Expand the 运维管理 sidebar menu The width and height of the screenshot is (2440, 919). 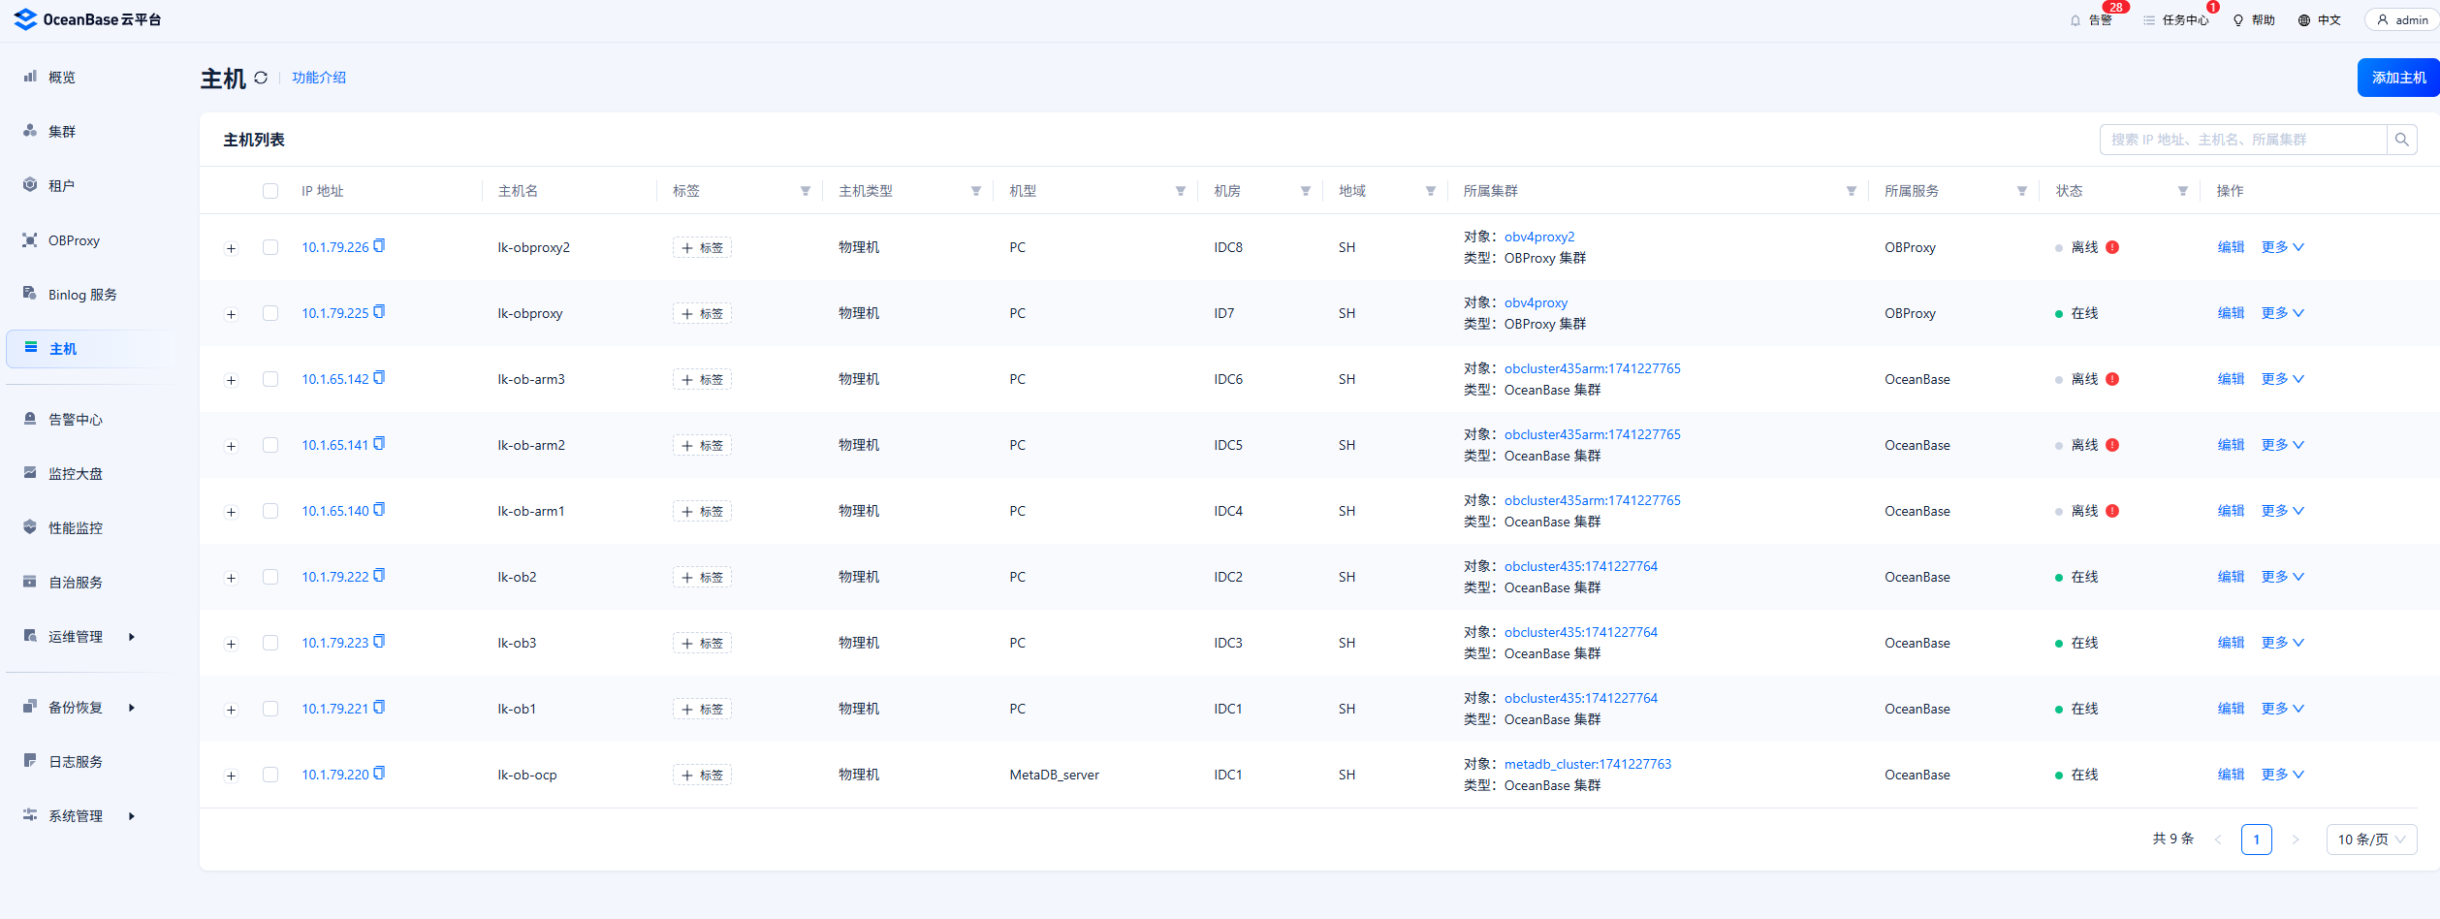(x=76, y=637)
